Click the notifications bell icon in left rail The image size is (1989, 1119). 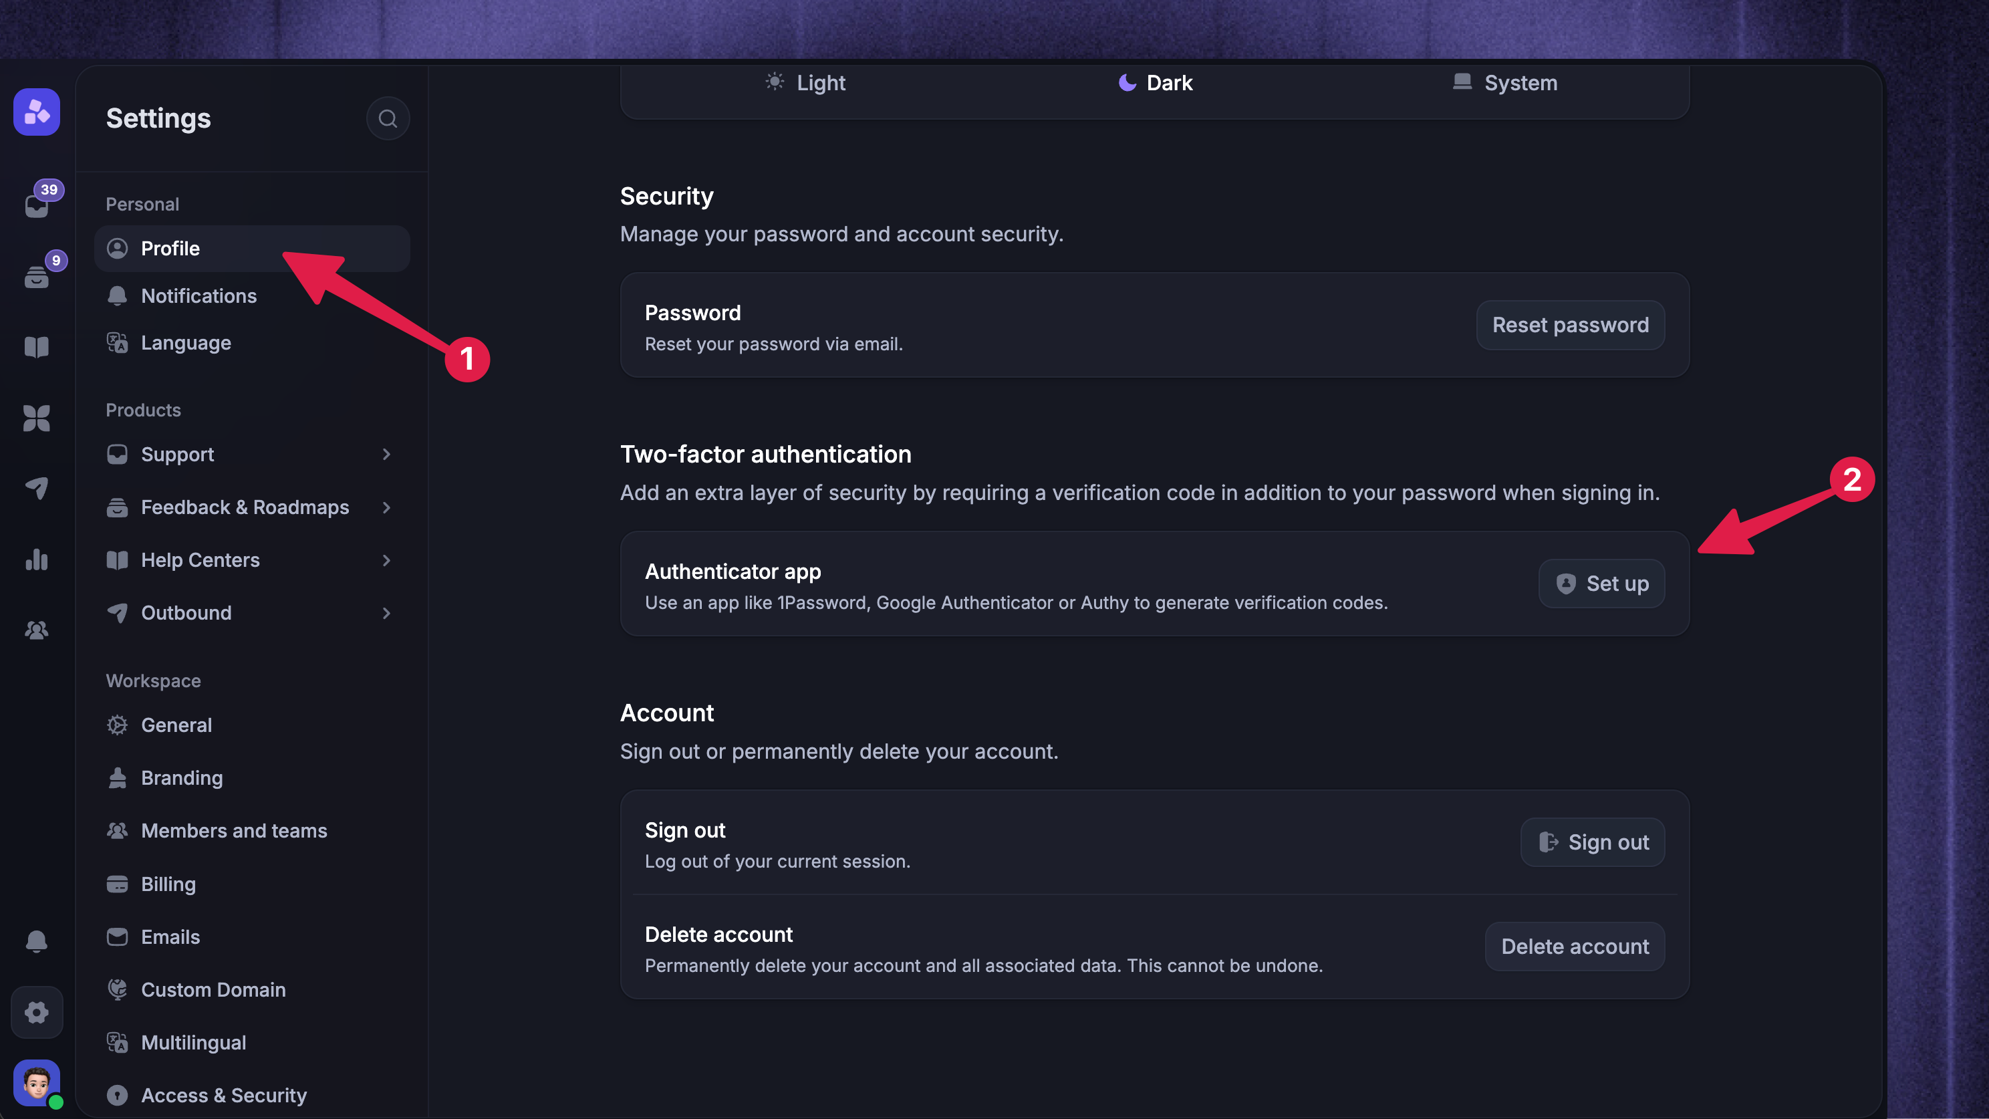36,941
